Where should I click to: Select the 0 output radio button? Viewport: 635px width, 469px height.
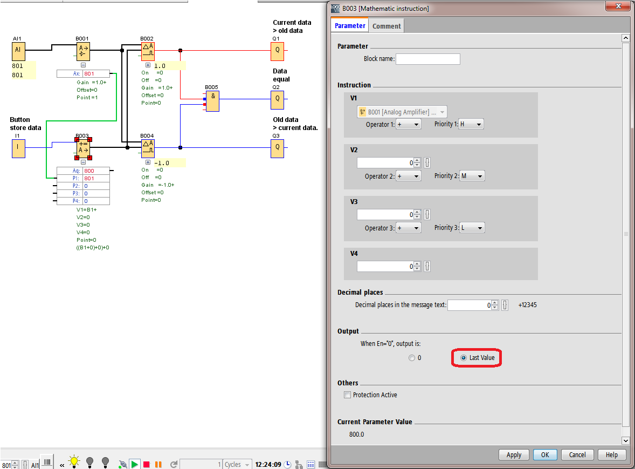point(412,358)
